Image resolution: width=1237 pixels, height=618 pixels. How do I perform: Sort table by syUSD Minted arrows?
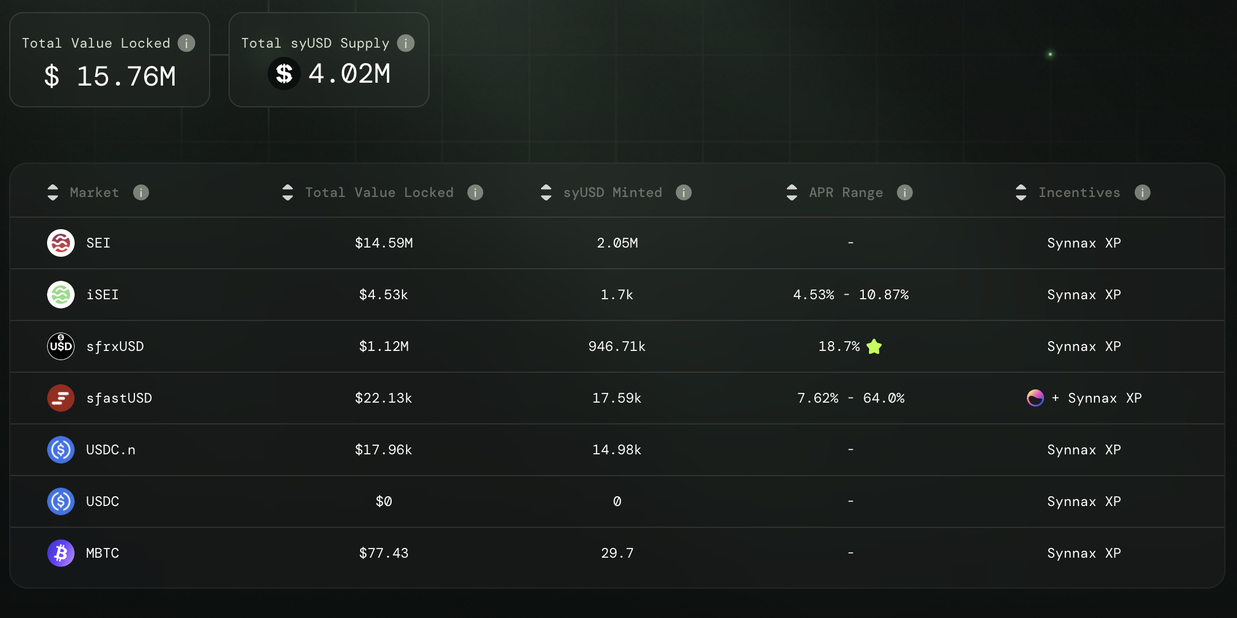pos(546,192)
